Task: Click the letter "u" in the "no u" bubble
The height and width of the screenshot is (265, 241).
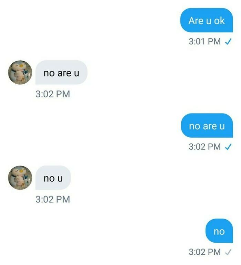Action: (60, 179)
